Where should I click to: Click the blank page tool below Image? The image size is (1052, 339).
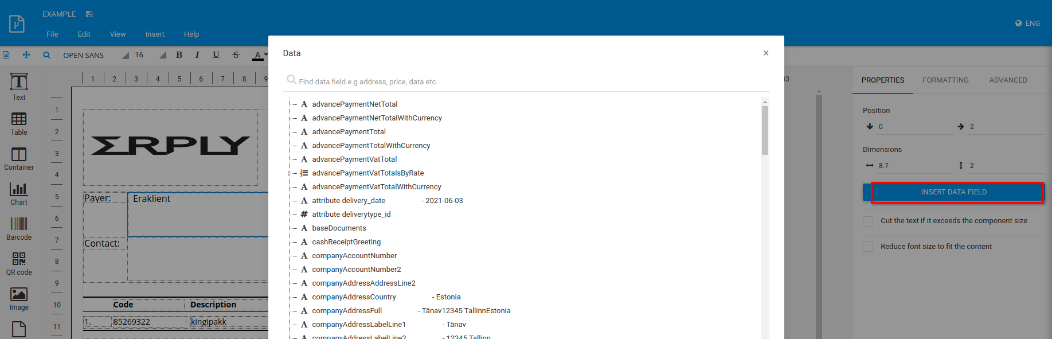(x=19, y=329)
